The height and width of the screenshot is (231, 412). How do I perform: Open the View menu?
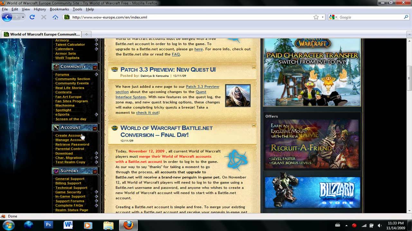pyautogui.click(x=26, y=9)
